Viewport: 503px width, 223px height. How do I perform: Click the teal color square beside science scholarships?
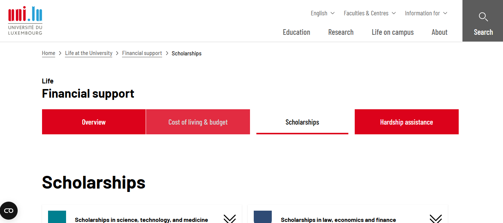[57, 217]
